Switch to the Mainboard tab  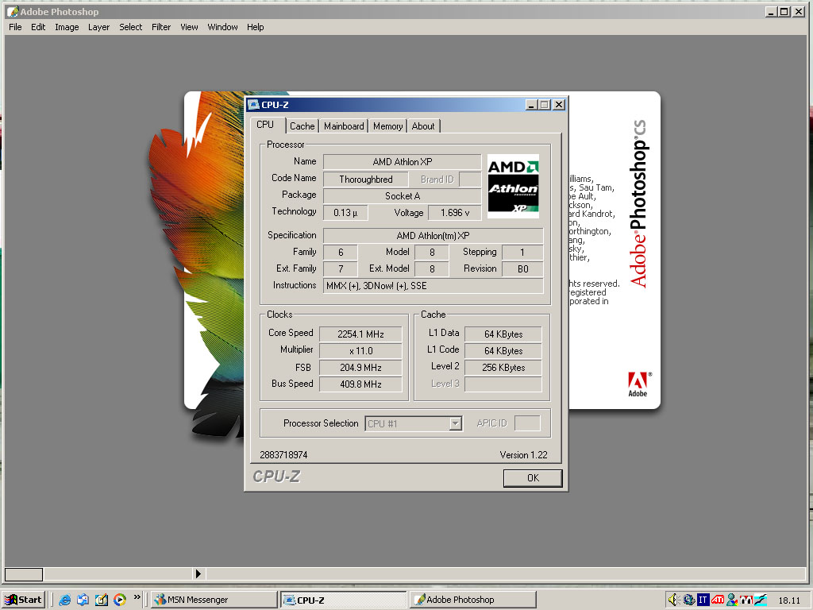click(x=344, y=126)
